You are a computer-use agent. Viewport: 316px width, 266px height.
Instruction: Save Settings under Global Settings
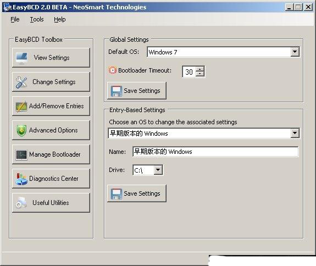pos(137,91)
